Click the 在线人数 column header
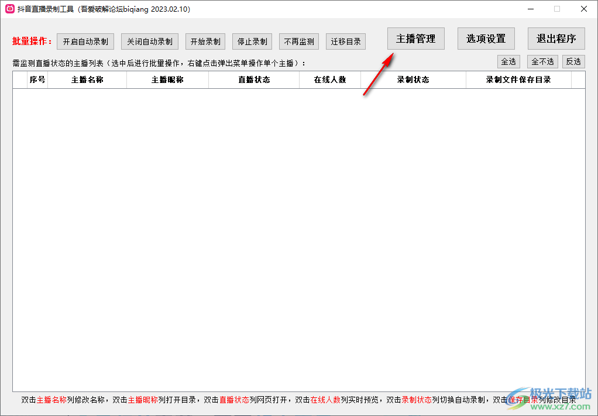Image resolution: width=598 pixels, height=416 pixels. point(330,80)
